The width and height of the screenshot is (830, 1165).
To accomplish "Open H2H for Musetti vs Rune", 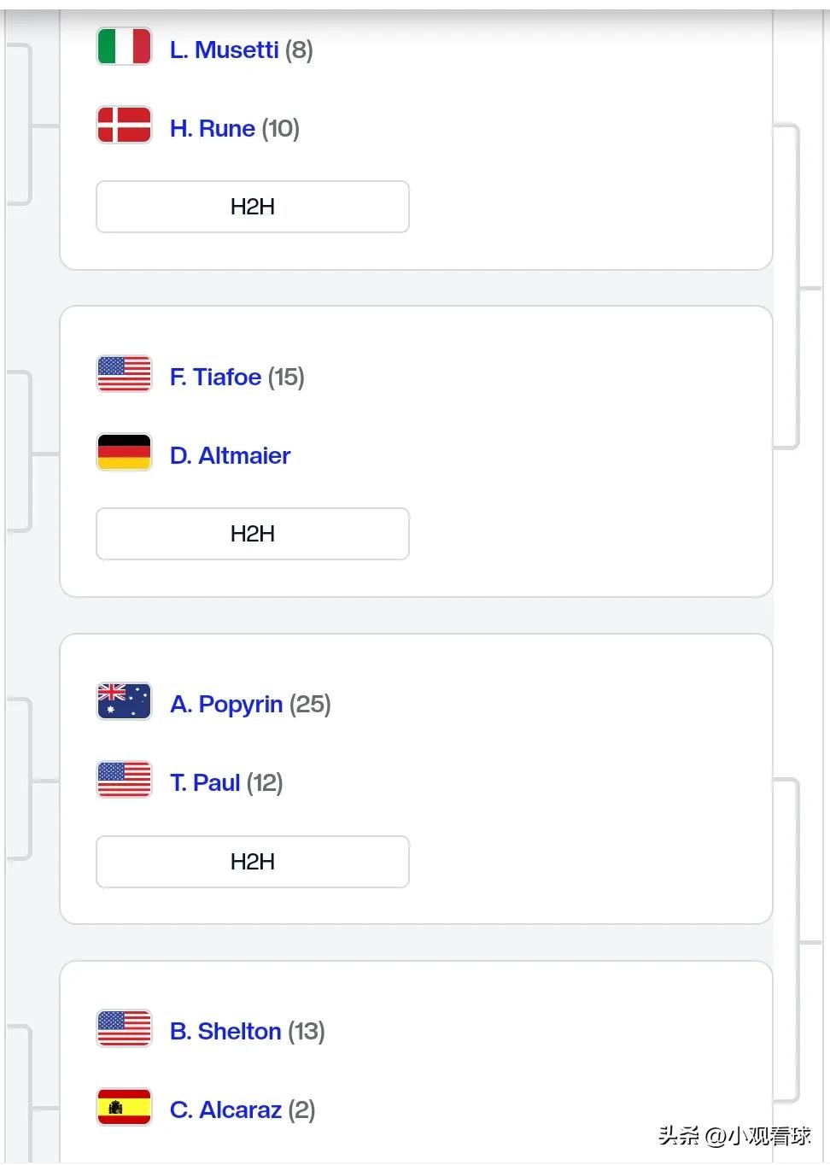I will click(253, 207).
